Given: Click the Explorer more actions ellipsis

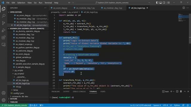Looking at the screenshot, I should tap(45, 8).
